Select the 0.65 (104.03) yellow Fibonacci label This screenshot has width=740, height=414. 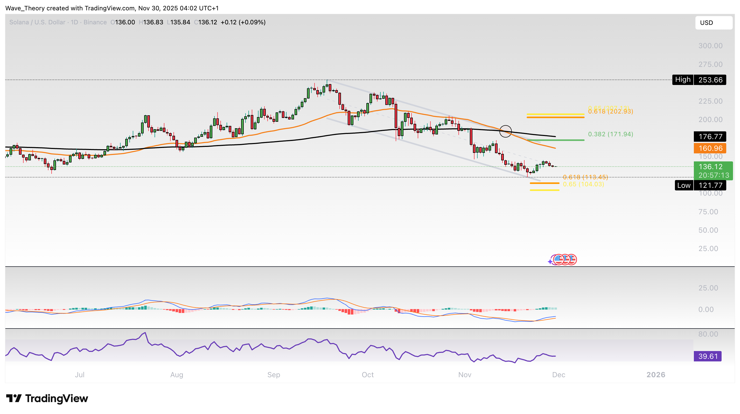pos(583,184)
